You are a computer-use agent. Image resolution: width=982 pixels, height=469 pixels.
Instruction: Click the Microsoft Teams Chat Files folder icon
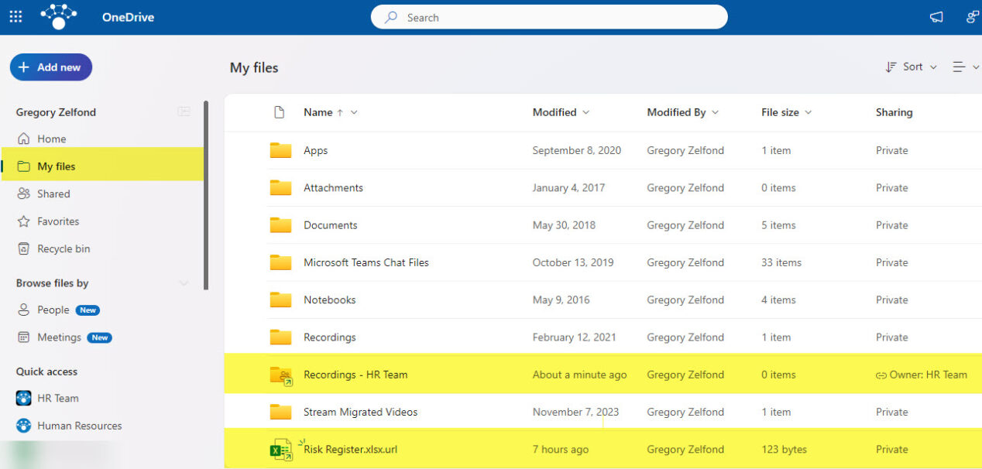(280, 262)
